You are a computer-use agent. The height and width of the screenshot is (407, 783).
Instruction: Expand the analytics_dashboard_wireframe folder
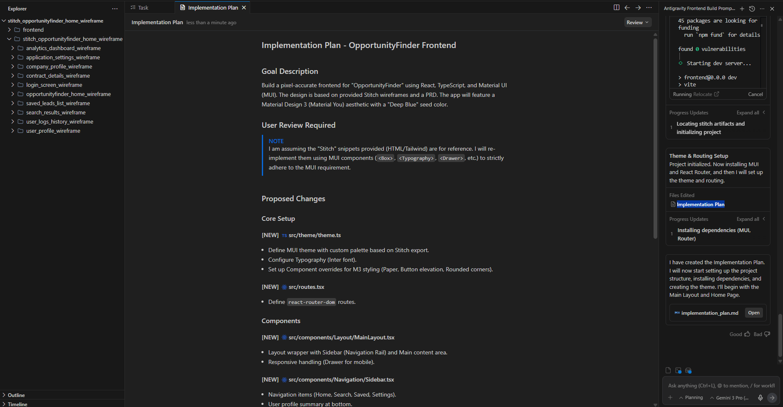(13, 48)
